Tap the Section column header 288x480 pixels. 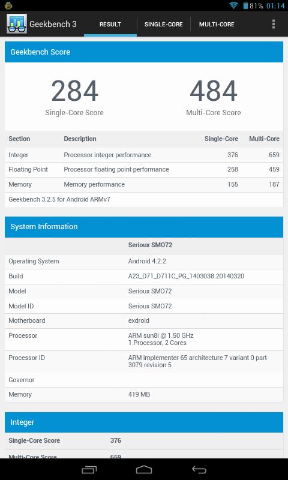coord(19,139)
